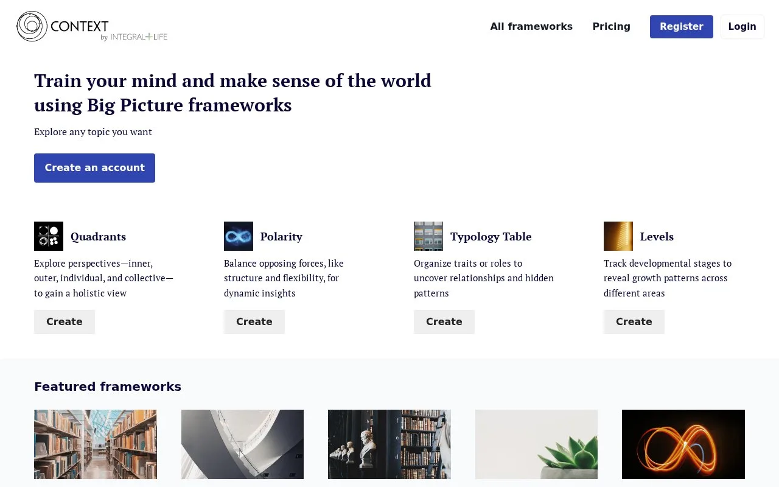Click the 'Track developmental stages' description

tap(668, 278)
